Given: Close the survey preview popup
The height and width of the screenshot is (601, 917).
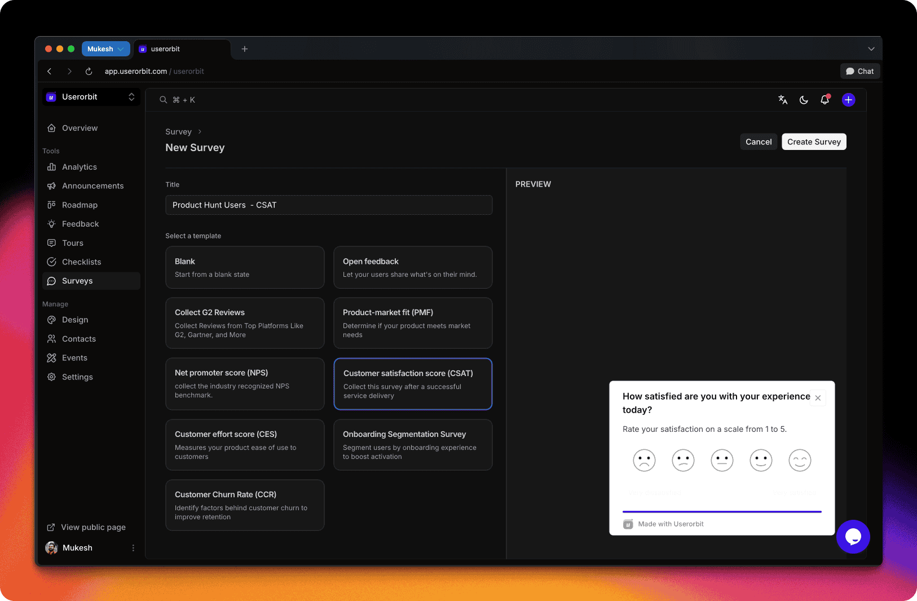Looking at the screenshot, I should click(x=818, y=397).
